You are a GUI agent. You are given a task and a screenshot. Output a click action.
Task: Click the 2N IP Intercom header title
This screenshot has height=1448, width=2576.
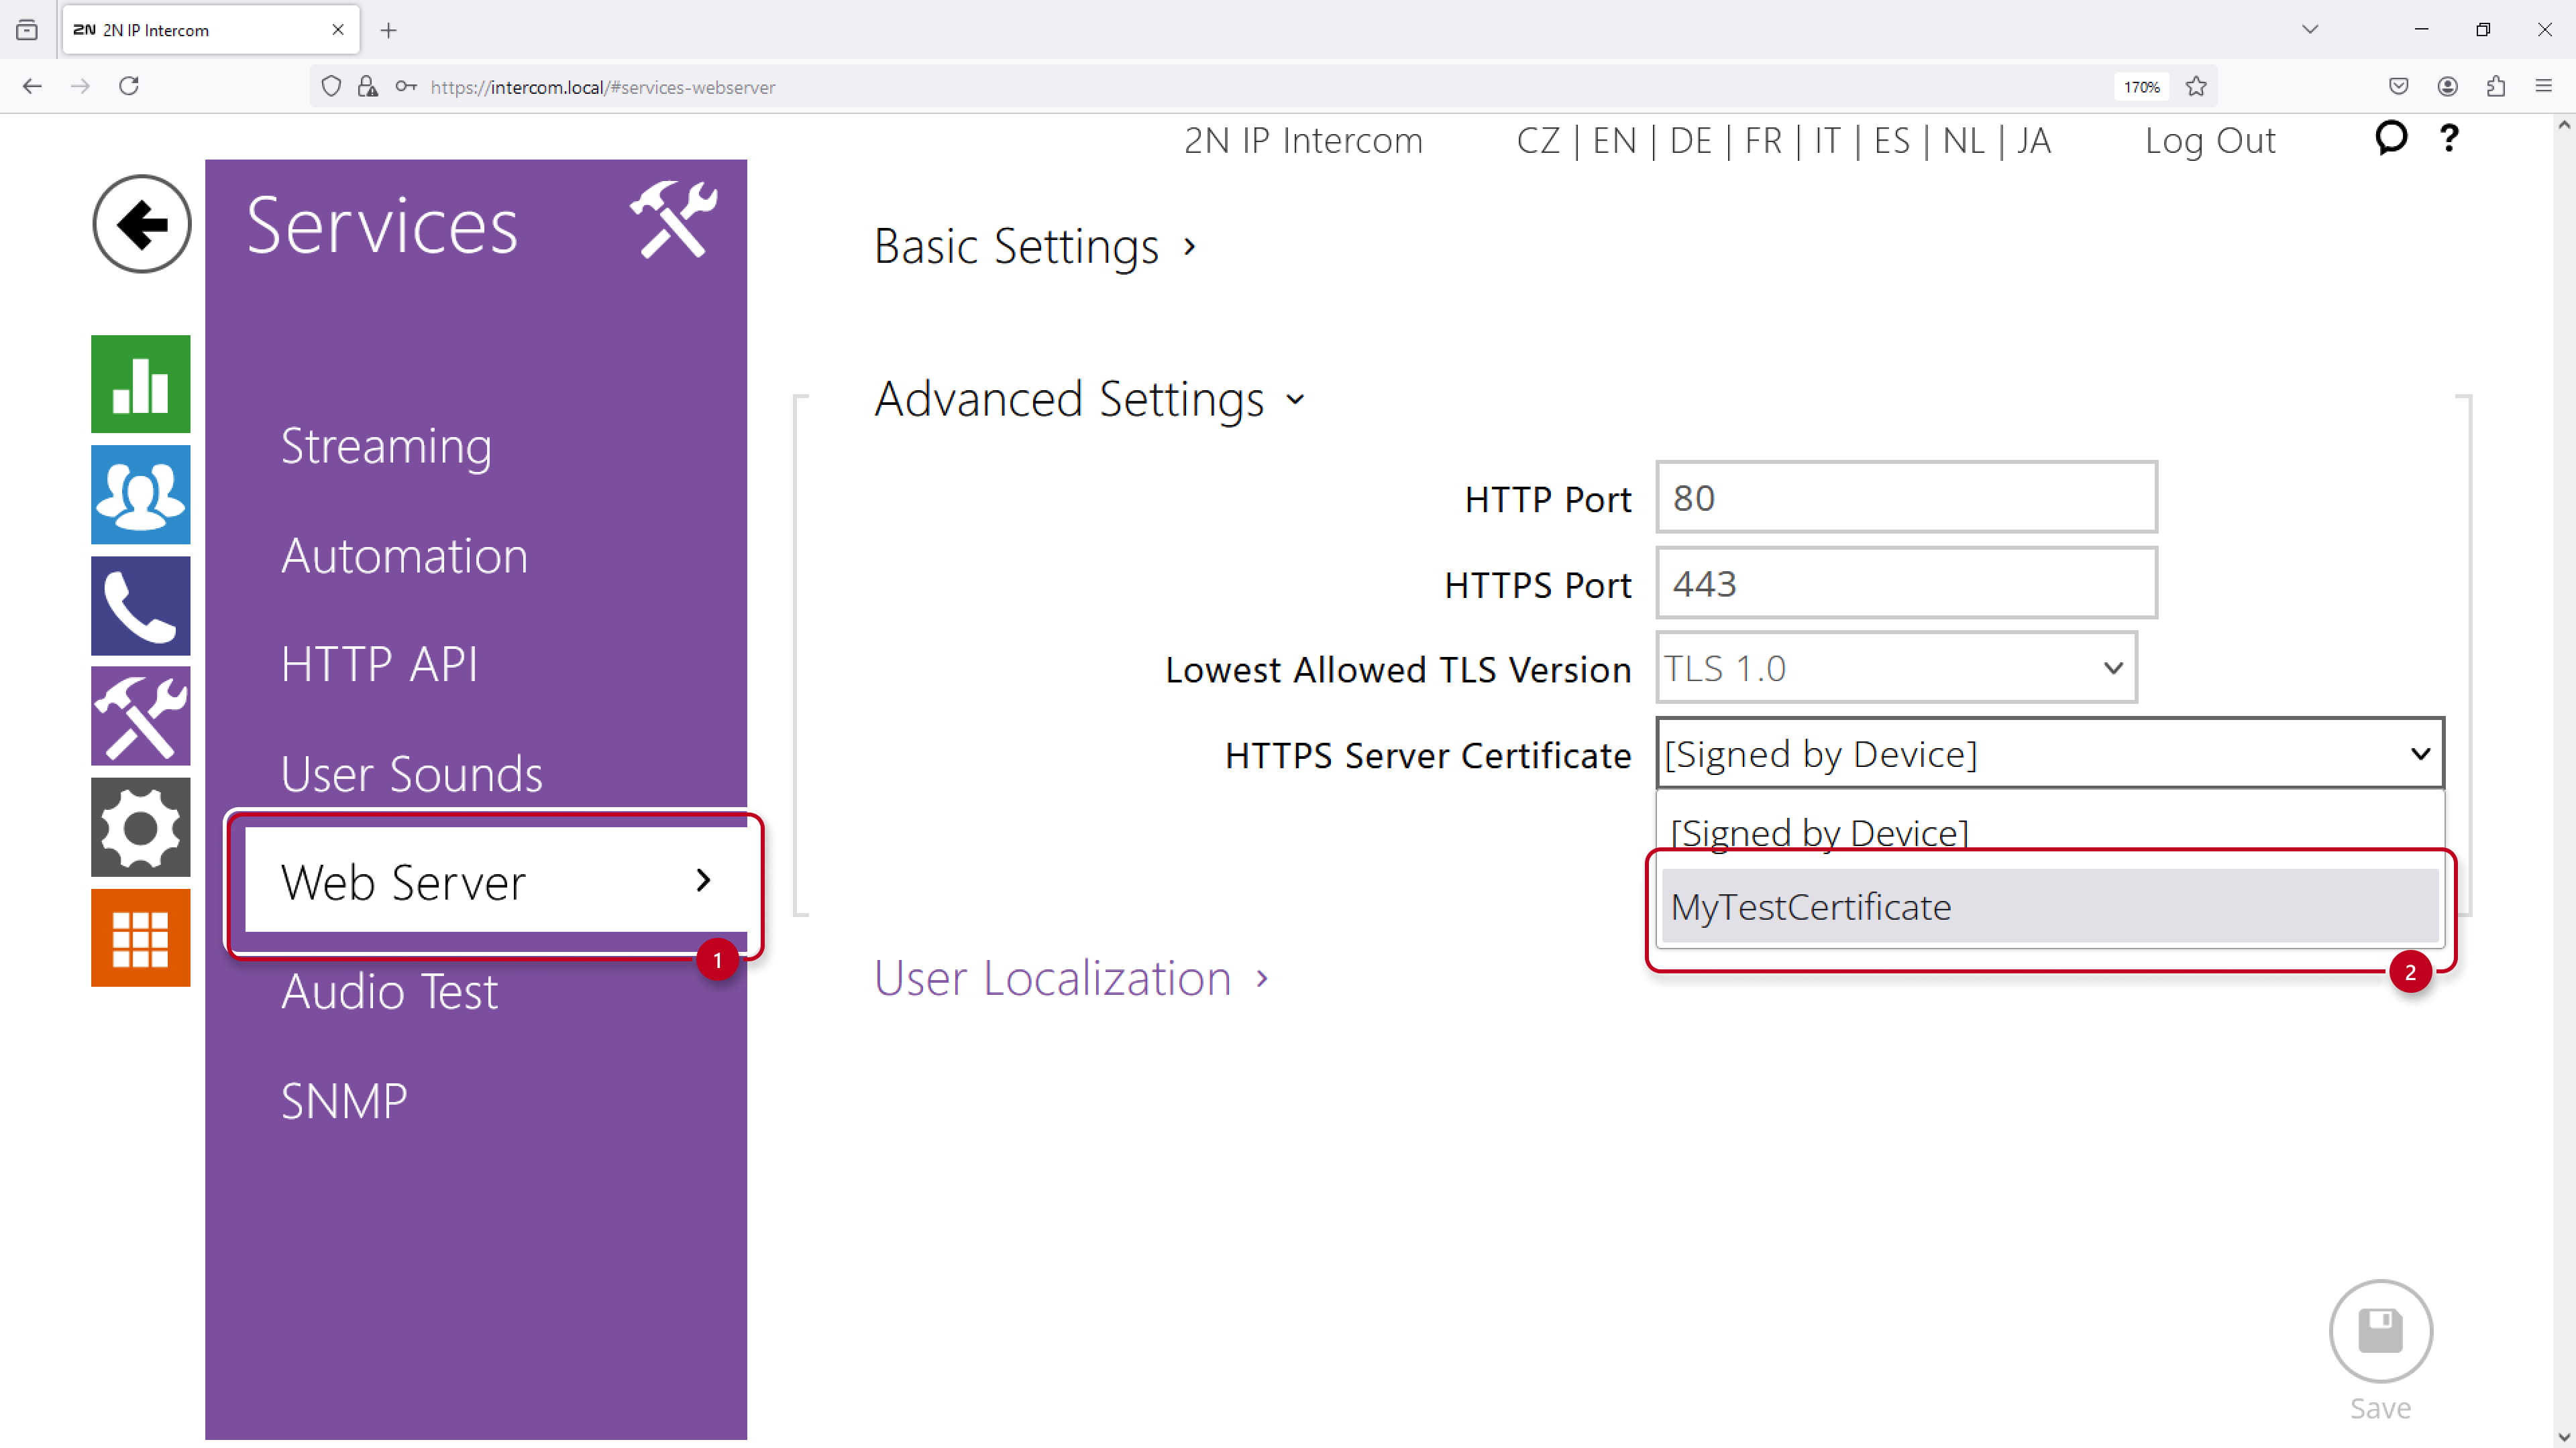click(1303, 140)
